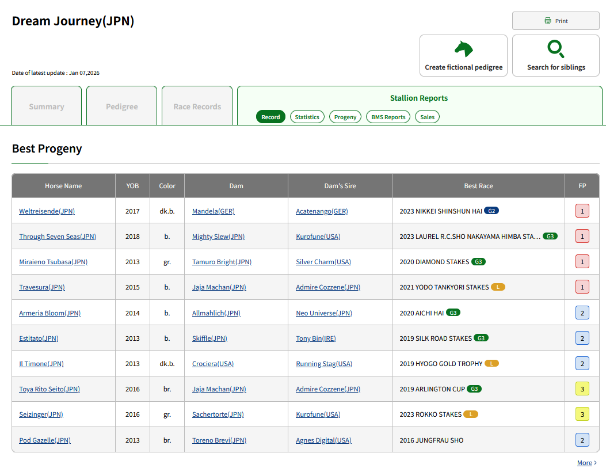This screenshot has width=606, height=472.
Task: Switch to the Pedigree tab
Action: click(122, 106)
